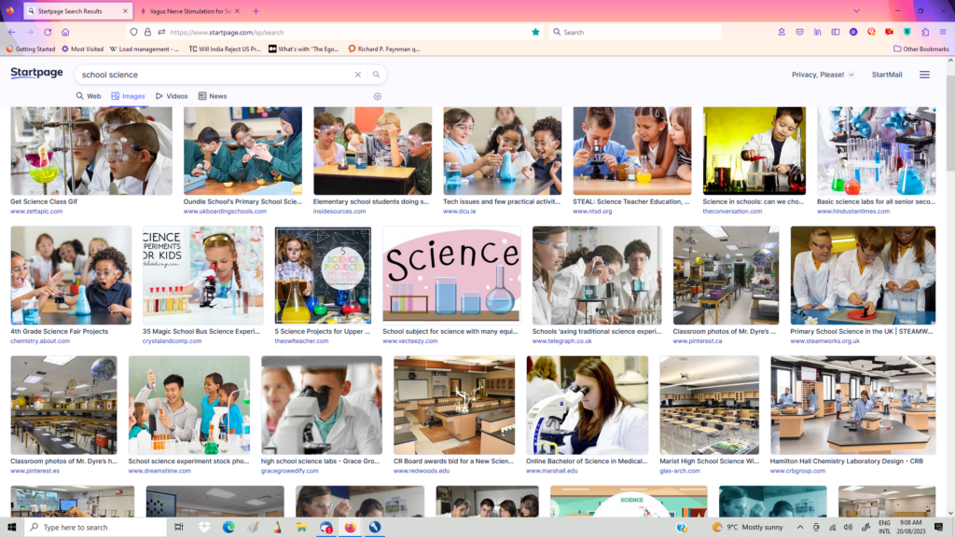Switch to the Videos results tab
Viewport: 955px width, 537px height.
click(172, 96)
